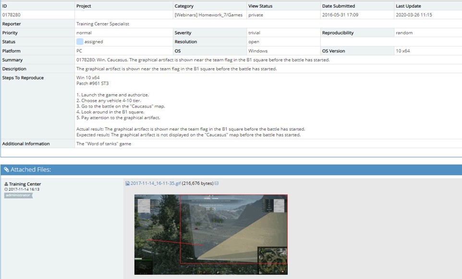Viewport: 462px width, 279px height.
Task: Select the summary text starting 0178280: Win. Caucasus
Action: [203, 60]
